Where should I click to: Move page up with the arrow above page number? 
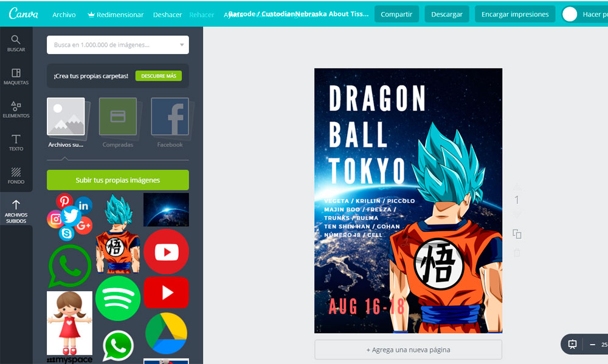pyautogui.click(x=517, y=187)
